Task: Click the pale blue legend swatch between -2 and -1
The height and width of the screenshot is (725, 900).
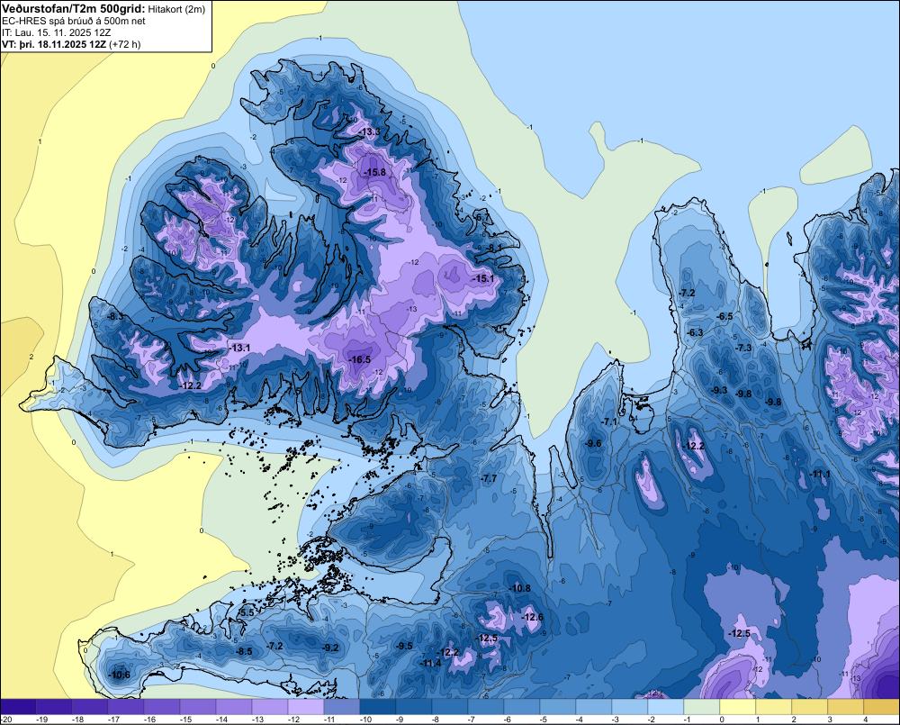Action: point(666,707)
